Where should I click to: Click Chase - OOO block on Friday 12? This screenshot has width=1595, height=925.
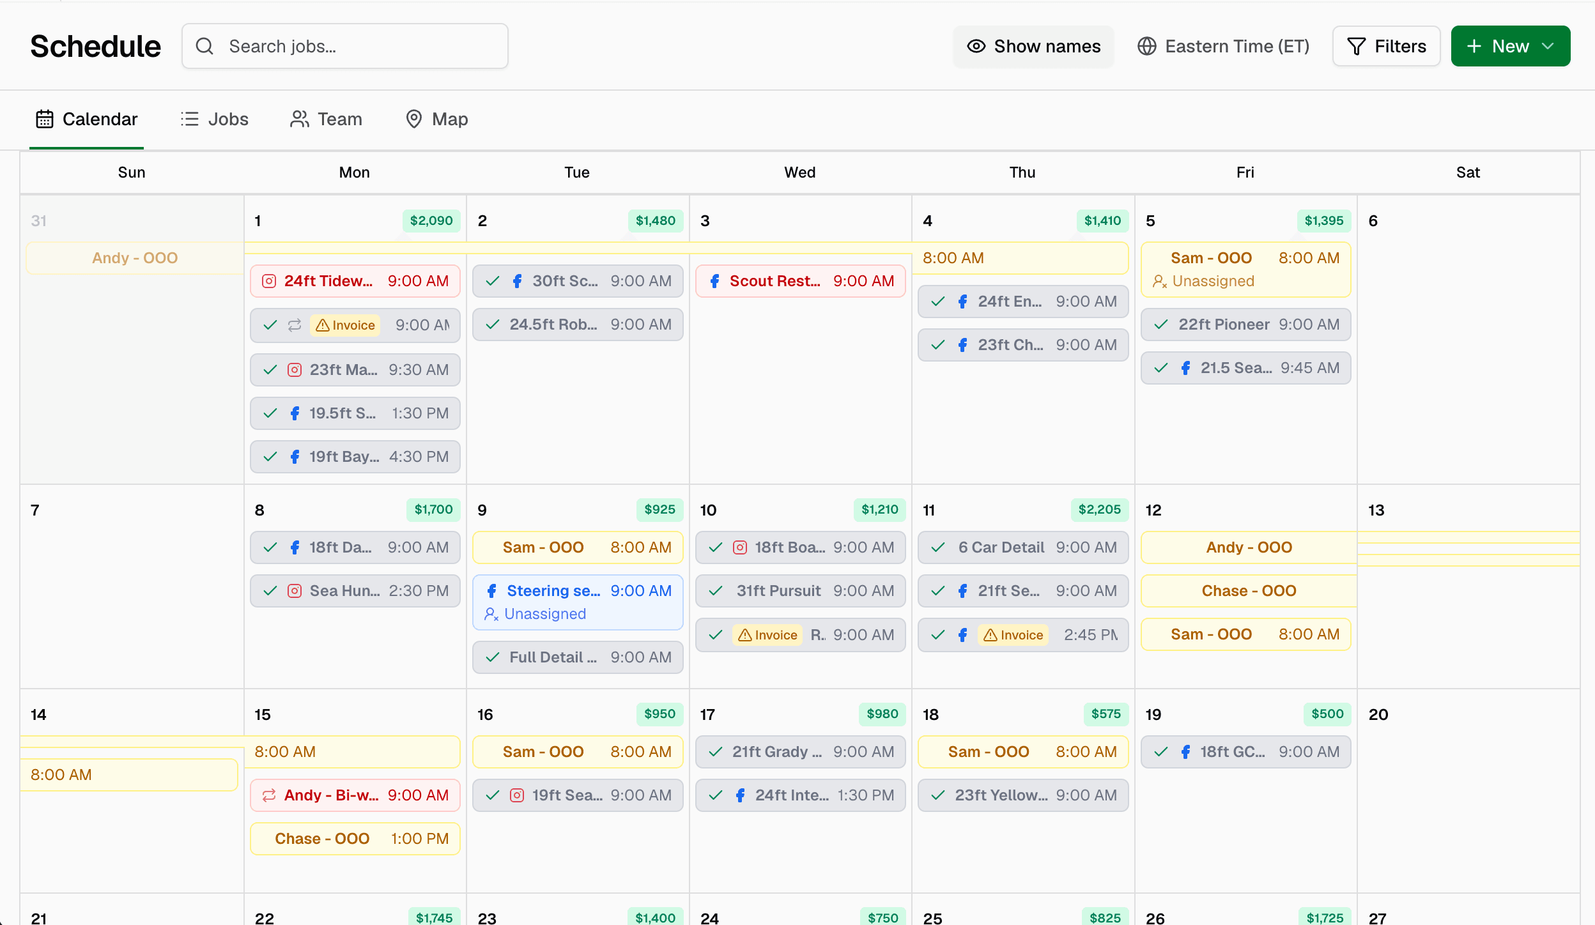pos(1249,591)
